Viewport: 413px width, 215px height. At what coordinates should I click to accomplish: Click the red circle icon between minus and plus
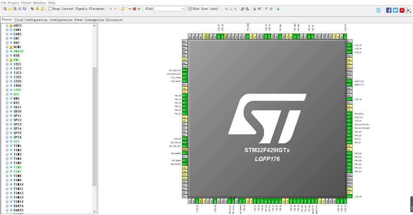coord(134,9)
